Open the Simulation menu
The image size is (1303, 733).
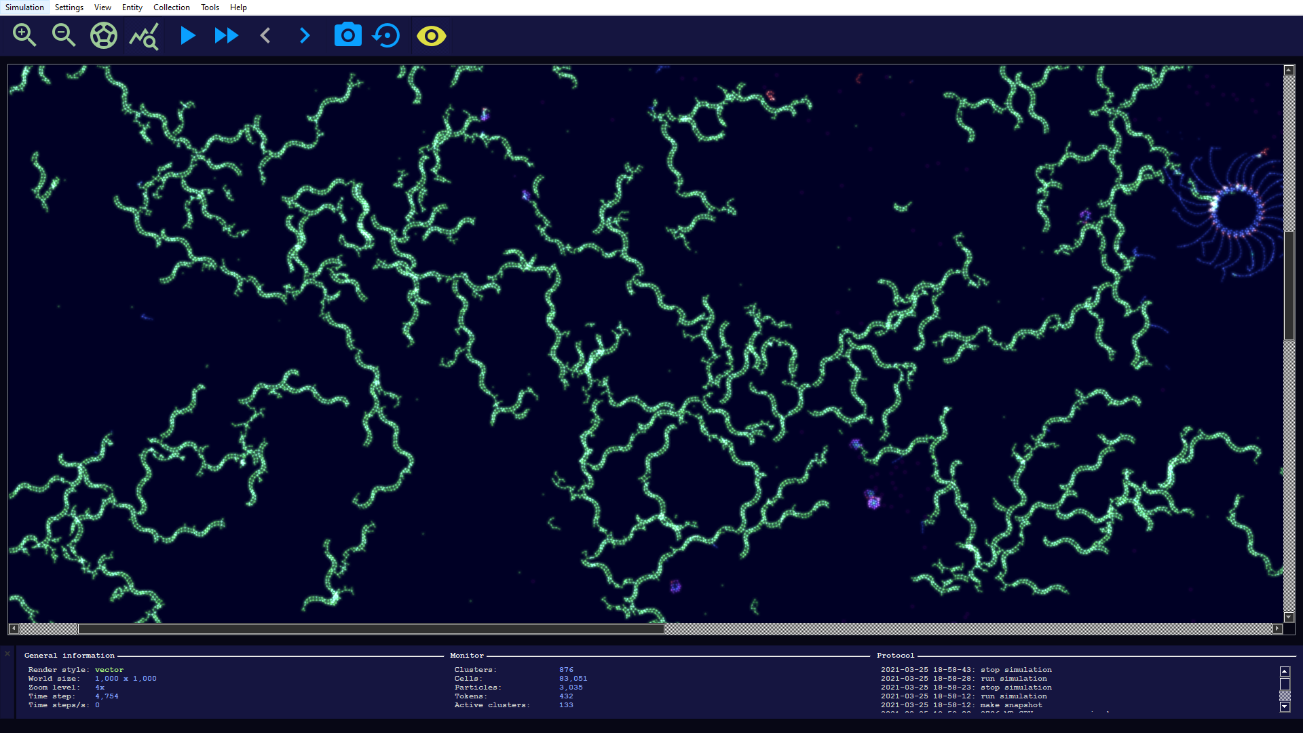pos(24,7)
